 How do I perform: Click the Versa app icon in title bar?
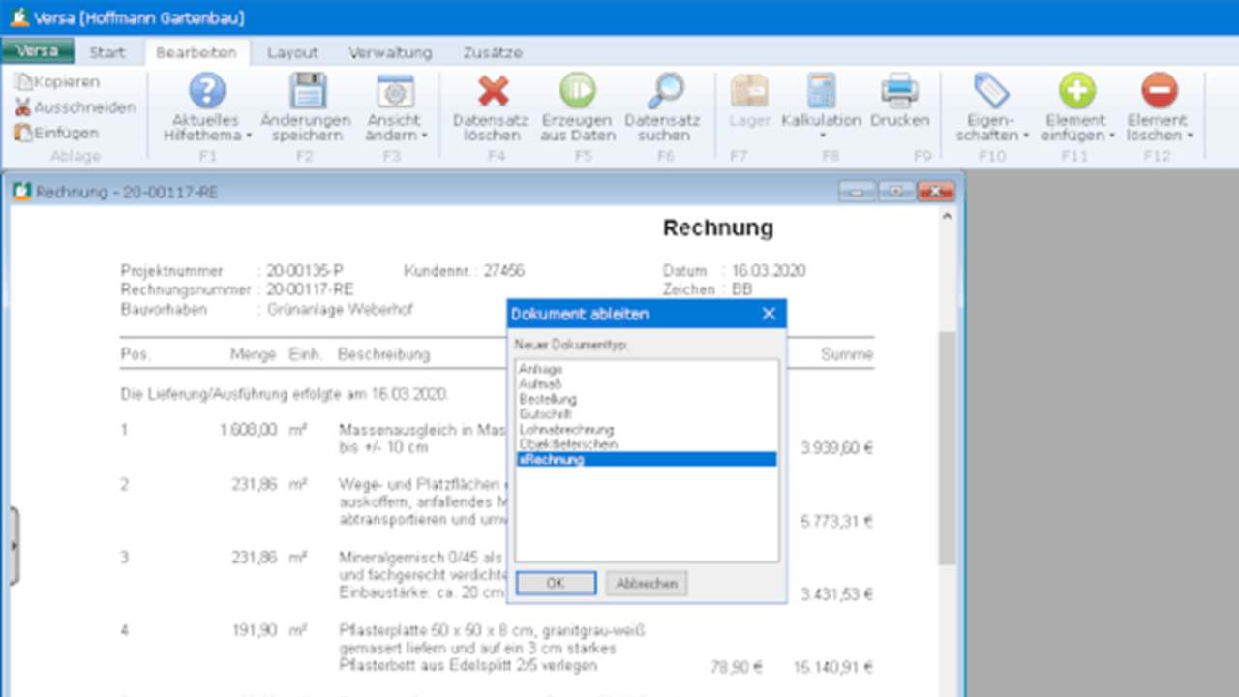(18, 17)
